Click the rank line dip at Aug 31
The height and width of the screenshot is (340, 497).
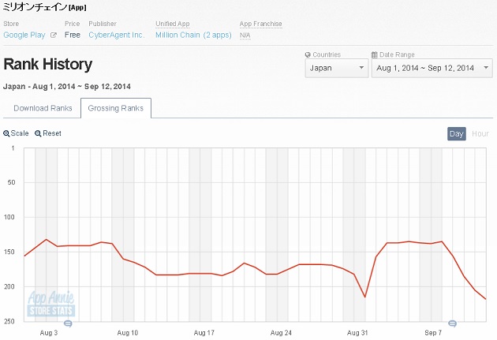(x=364, y=297)
